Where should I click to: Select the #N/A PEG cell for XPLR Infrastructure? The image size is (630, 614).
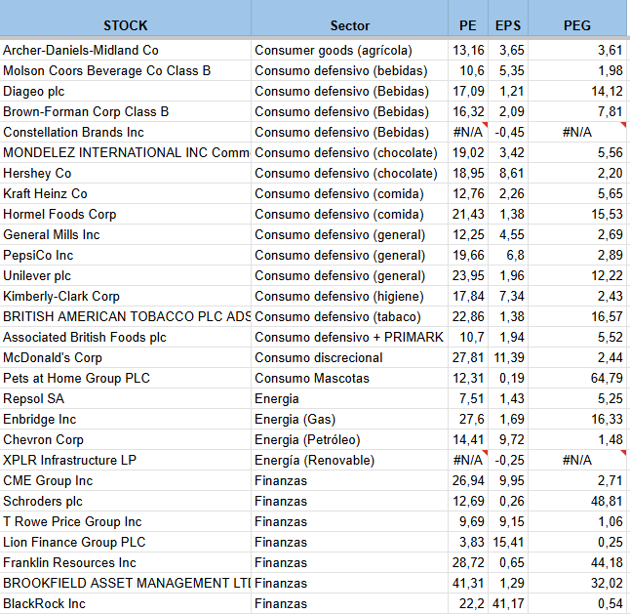coord(577,461)
